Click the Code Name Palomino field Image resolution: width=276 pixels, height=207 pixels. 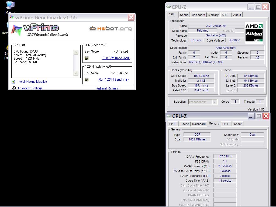tap(202, 31)
